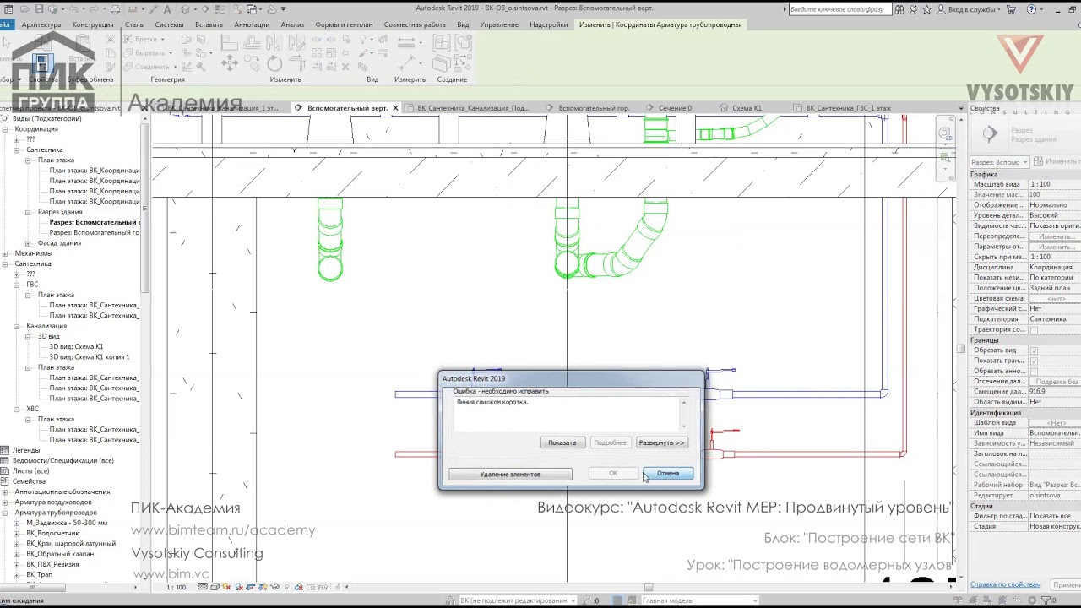Toggle the Sun Path checkbox (Траектория со...)
This screenshot has height=608, width=1081.
tap(1034, 329)
